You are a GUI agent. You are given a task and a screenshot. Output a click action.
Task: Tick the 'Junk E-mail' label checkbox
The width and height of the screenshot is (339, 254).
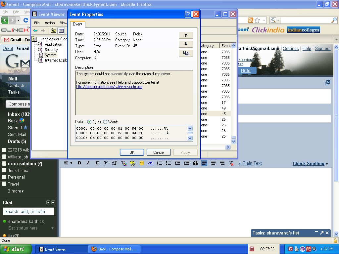tap(4, 170)
